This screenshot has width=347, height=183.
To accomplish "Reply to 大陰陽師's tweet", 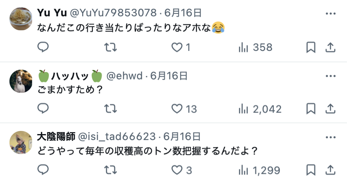I will point(43,170).
